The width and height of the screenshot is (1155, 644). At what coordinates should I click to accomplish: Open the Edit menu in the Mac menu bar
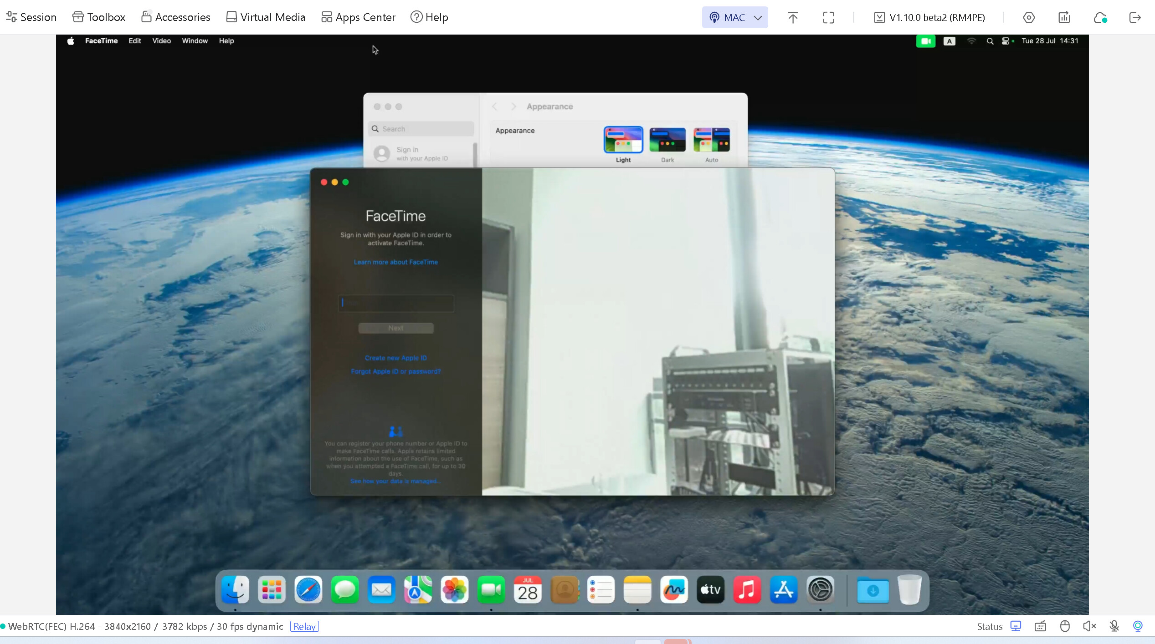[x=135, y=41]
